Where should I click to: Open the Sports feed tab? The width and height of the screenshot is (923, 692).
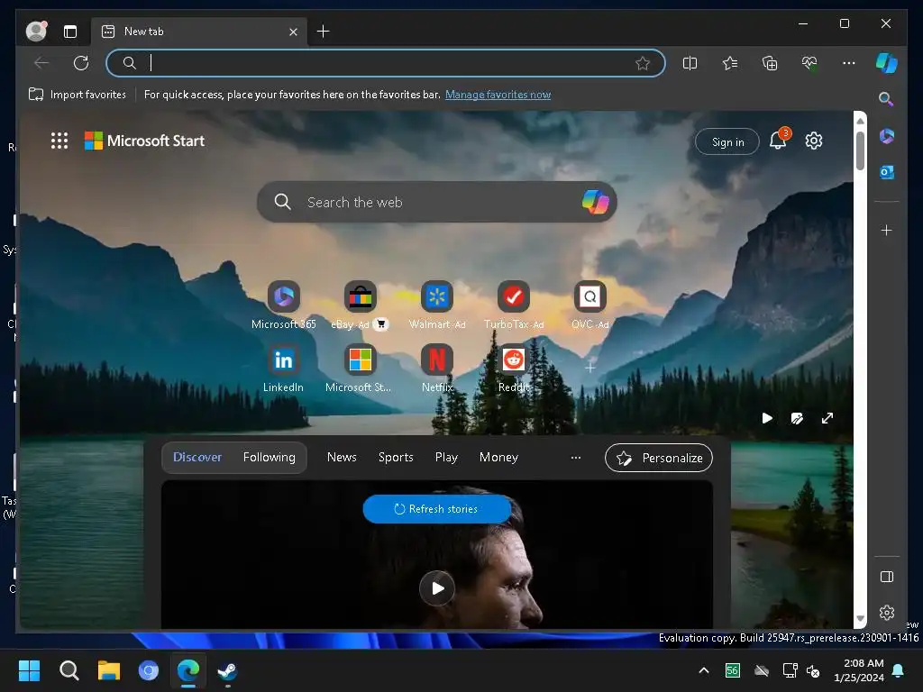(396, 457)
